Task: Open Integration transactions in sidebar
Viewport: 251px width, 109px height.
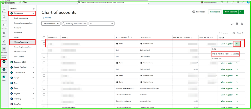Action: pyautogui.click(x=23, y=23)
